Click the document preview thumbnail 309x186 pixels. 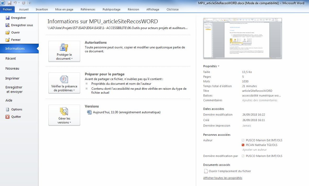(242, 38)
